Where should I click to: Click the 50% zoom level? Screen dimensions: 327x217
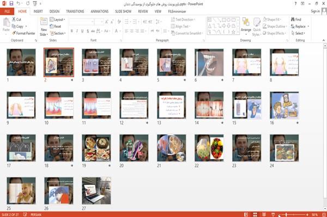point(314,214)
